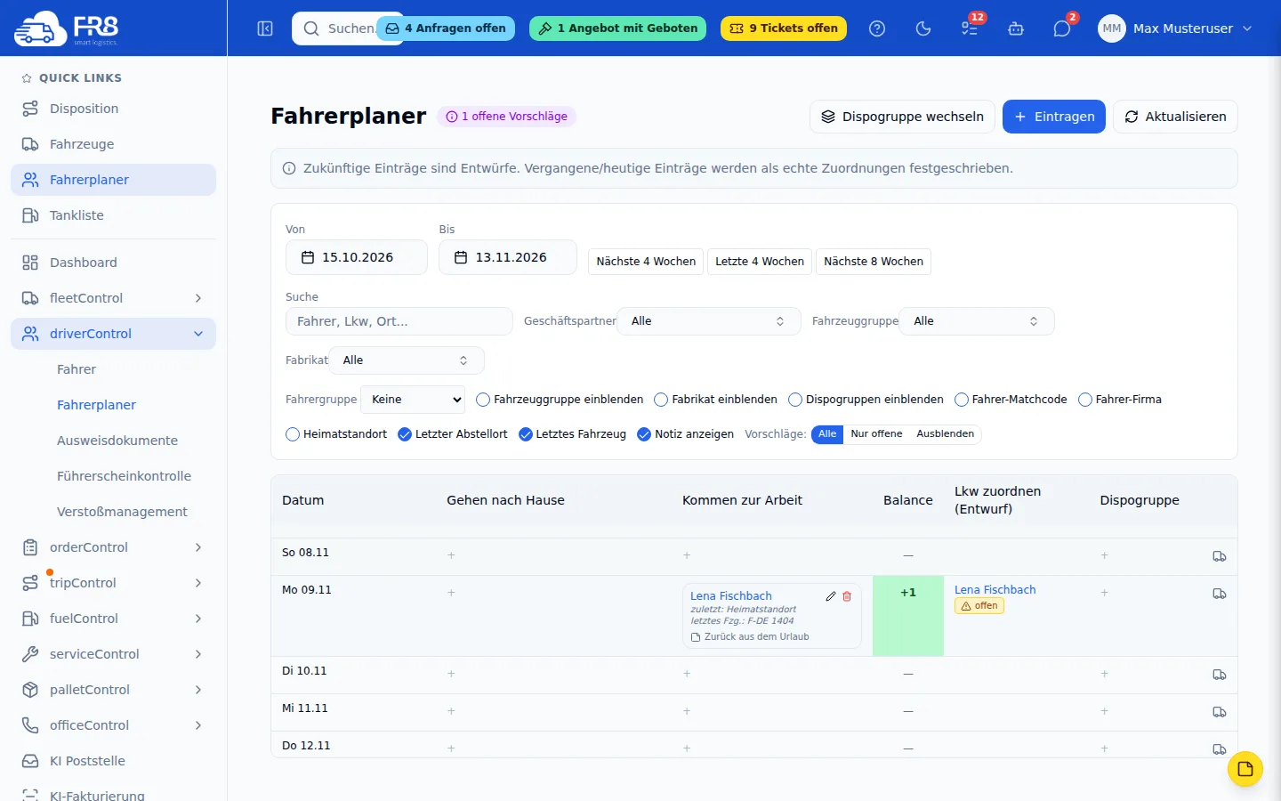The height and width of the screenshot is (801, 1281).
Task: Uncheck the Notiz anzeigen option
Action: click(644, 434)
